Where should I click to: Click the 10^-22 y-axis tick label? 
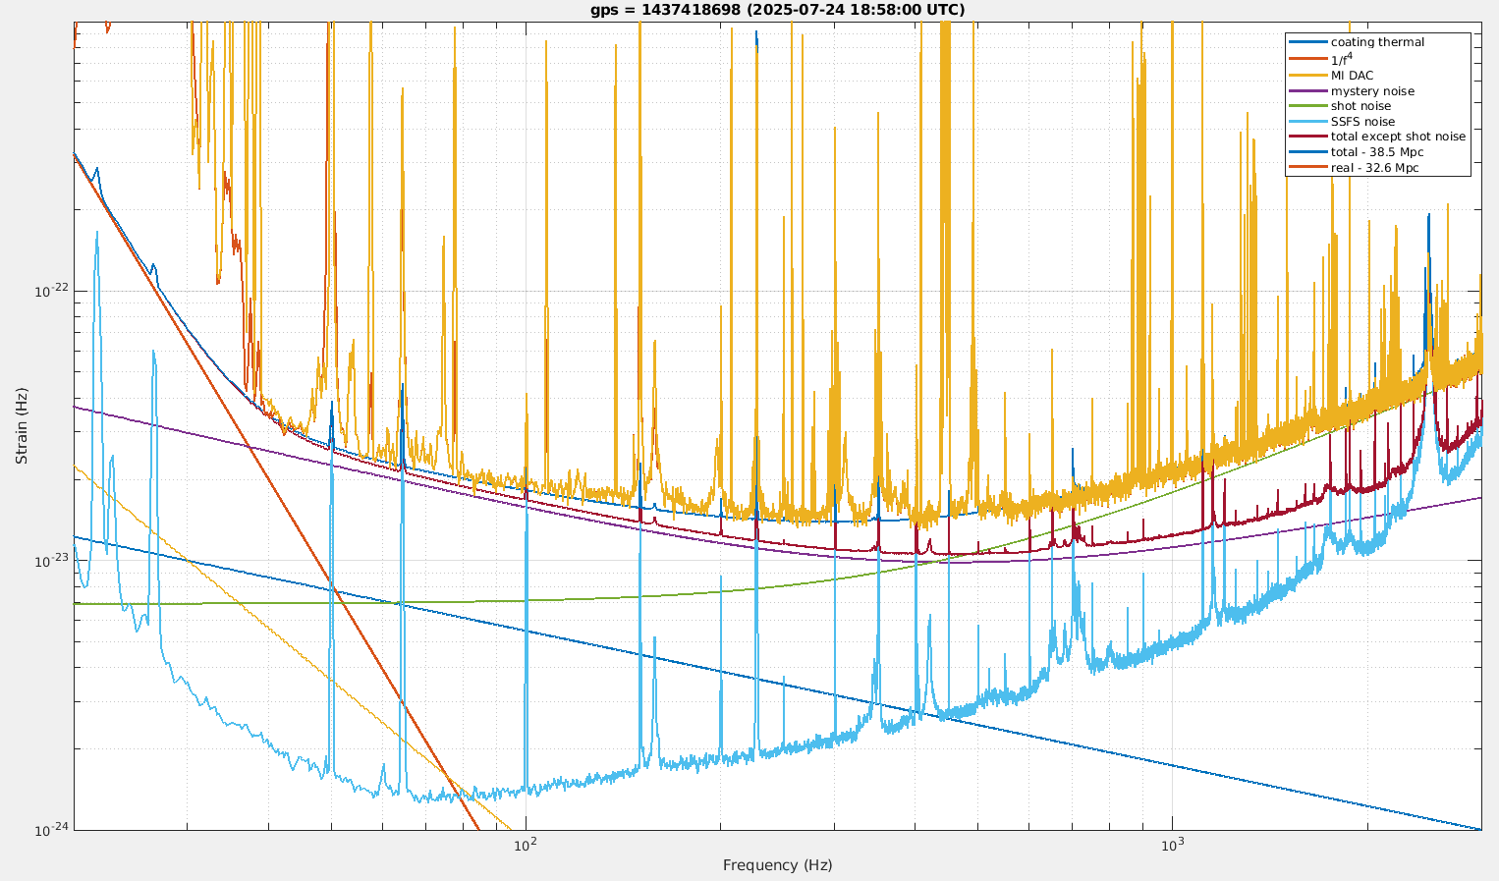[50, 290]
